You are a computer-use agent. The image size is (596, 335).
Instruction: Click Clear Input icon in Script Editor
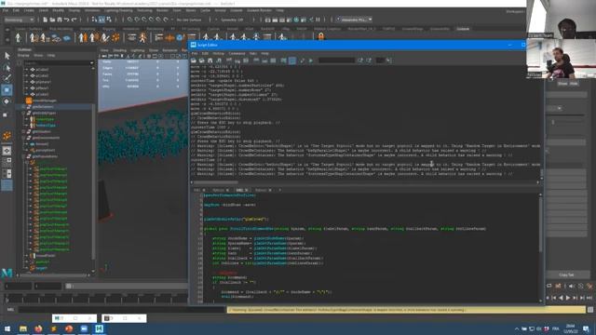237,60
